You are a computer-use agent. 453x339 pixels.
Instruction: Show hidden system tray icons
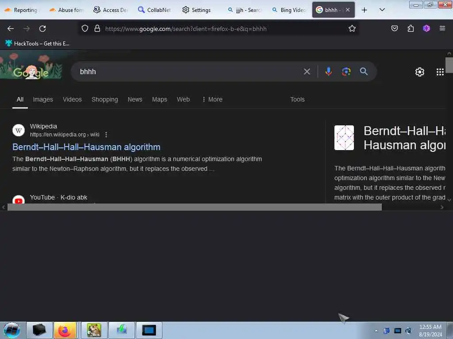(376, 331)
